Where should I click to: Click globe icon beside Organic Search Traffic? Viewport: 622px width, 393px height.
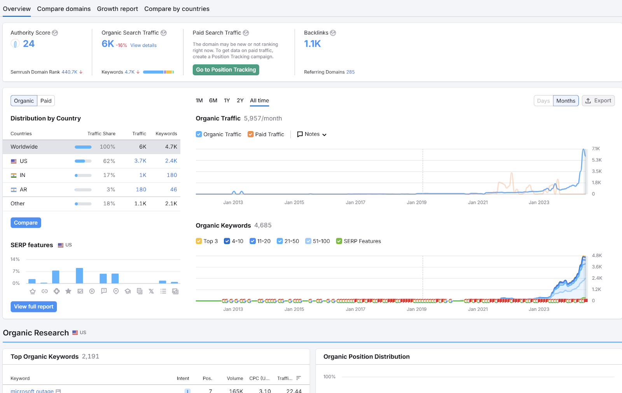(164, 33)
